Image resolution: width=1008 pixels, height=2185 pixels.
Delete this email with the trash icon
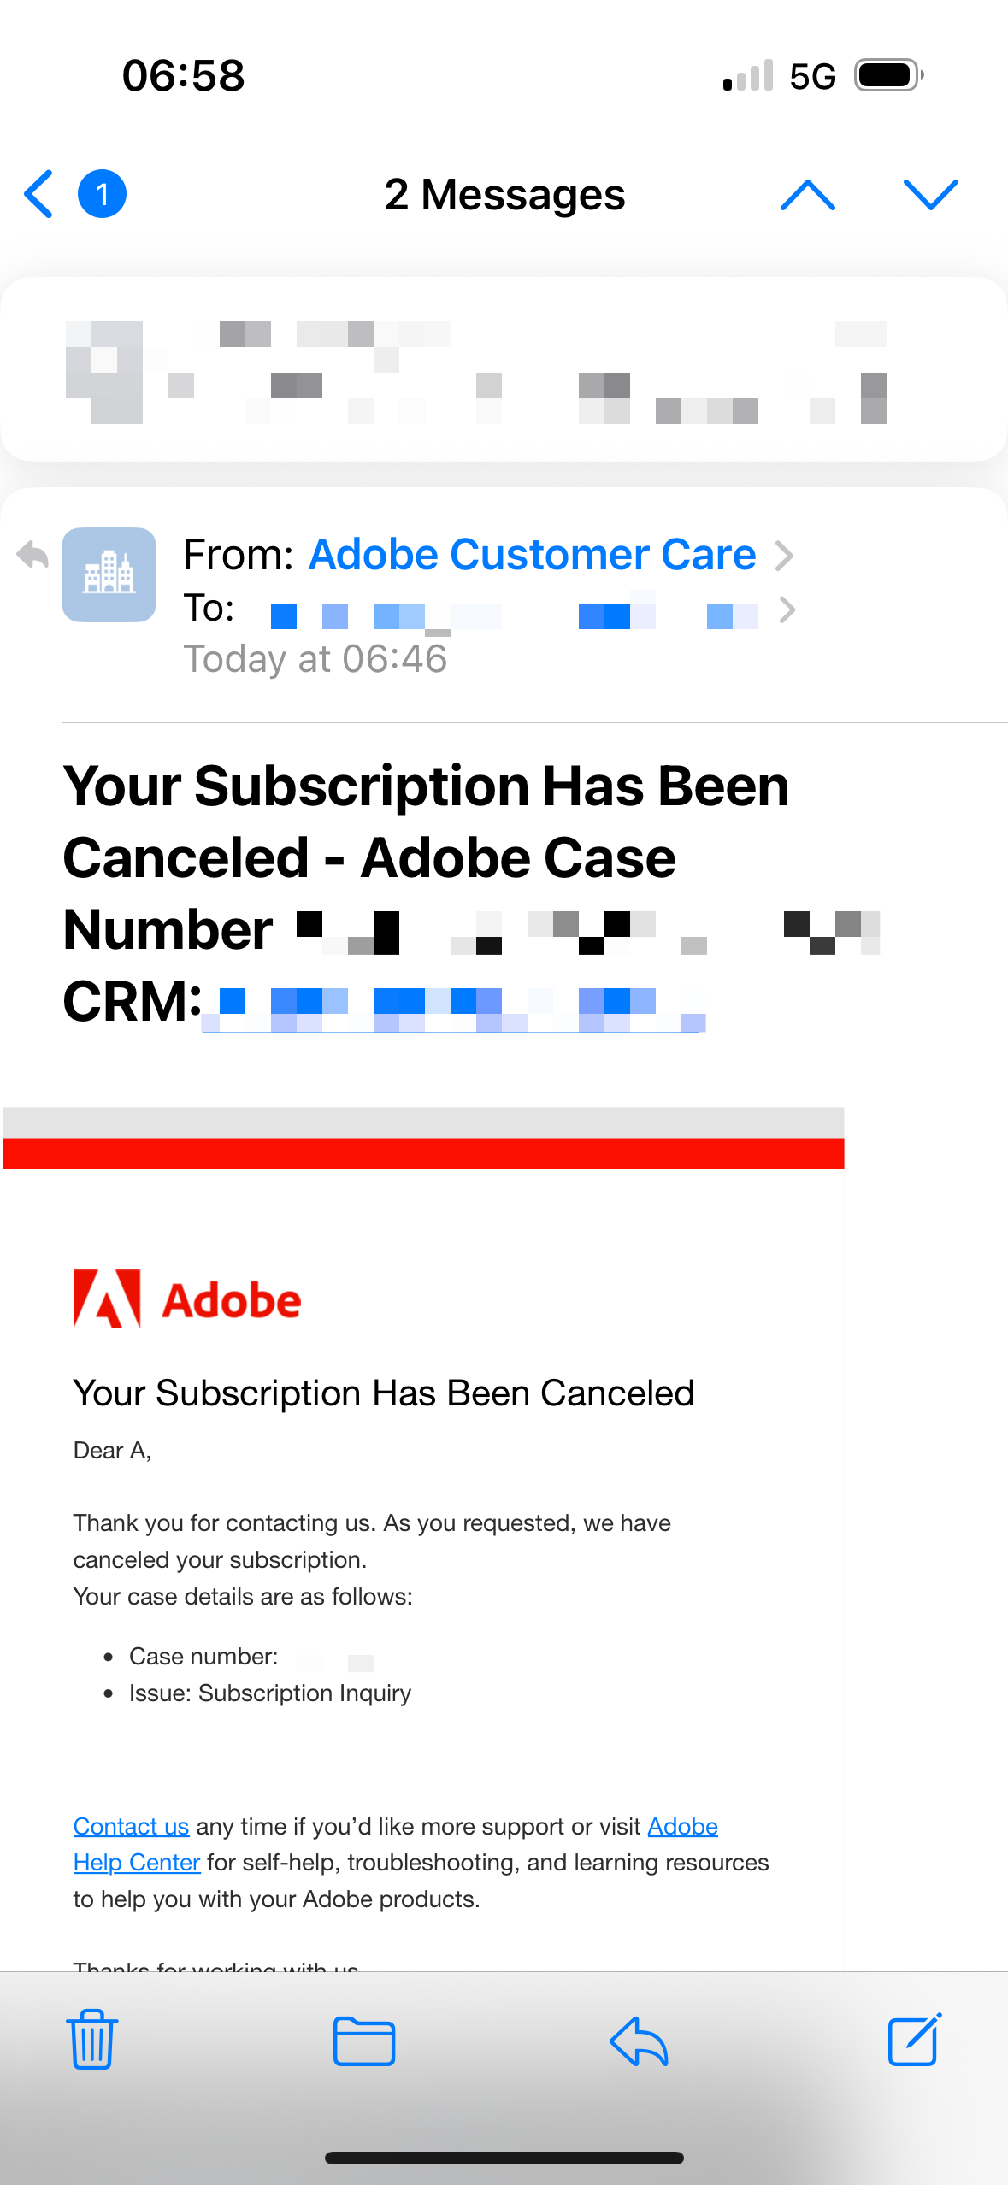tap(92, 2039)
